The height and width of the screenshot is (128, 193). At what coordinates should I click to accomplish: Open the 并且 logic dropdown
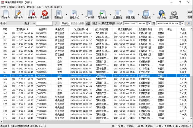click(x=96, y=24)
